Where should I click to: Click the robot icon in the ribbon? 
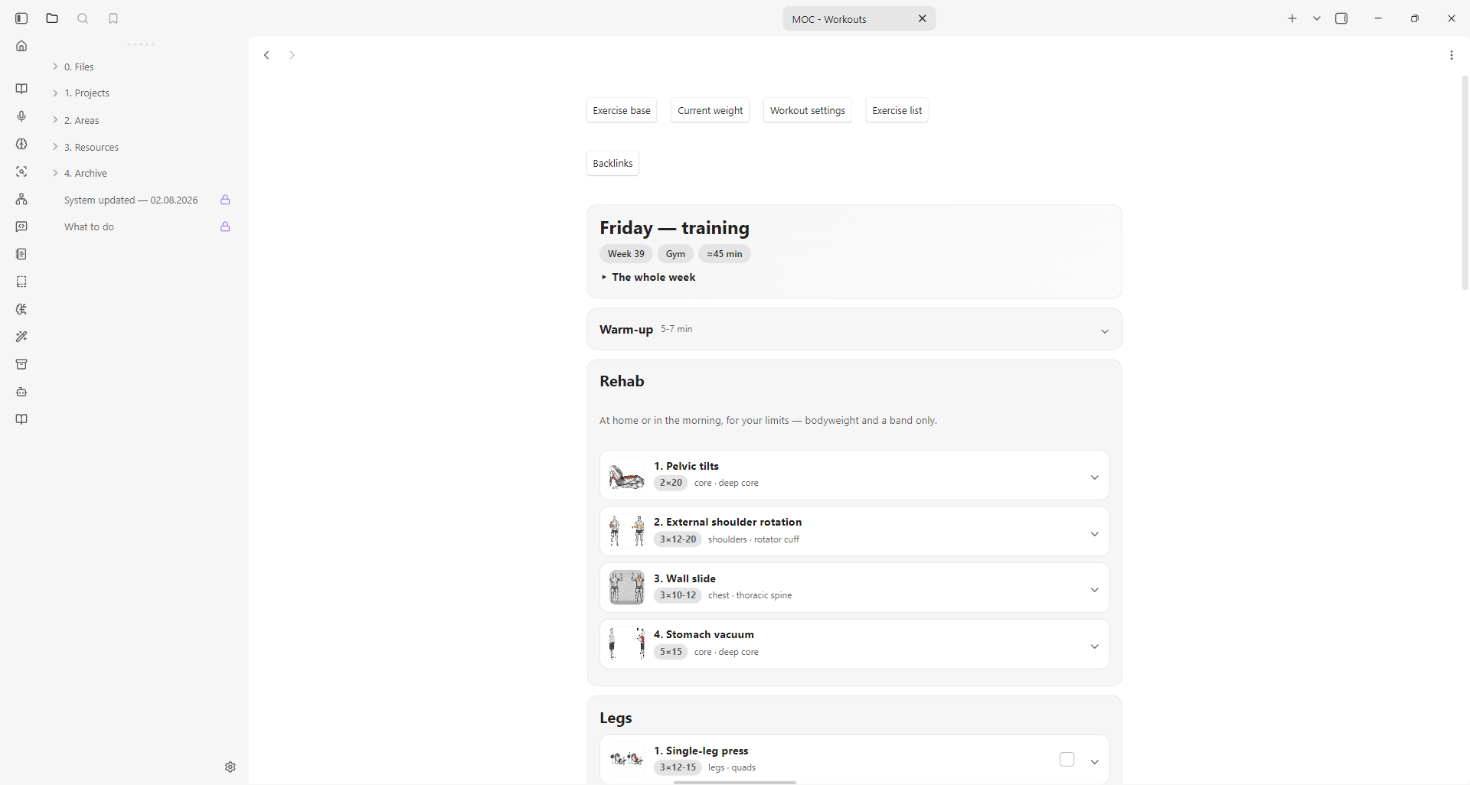tap(21, 392)
